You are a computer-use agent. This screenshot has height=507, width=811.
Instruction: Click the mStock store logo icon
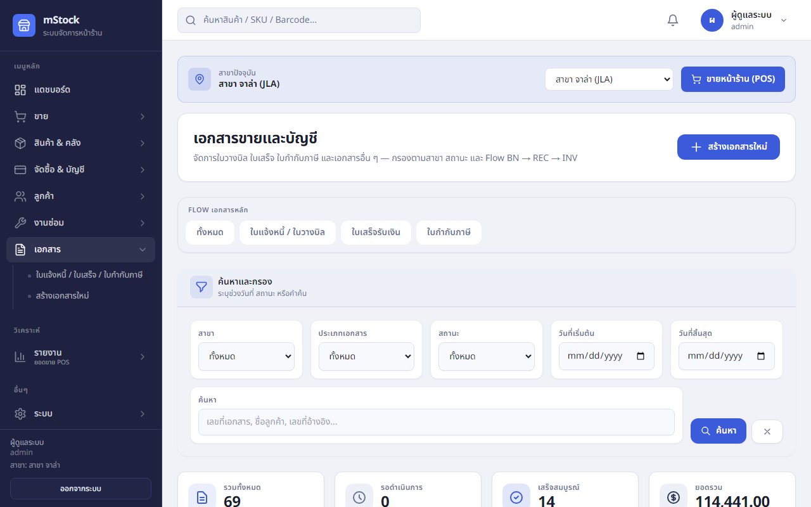[x=24, y=25]
